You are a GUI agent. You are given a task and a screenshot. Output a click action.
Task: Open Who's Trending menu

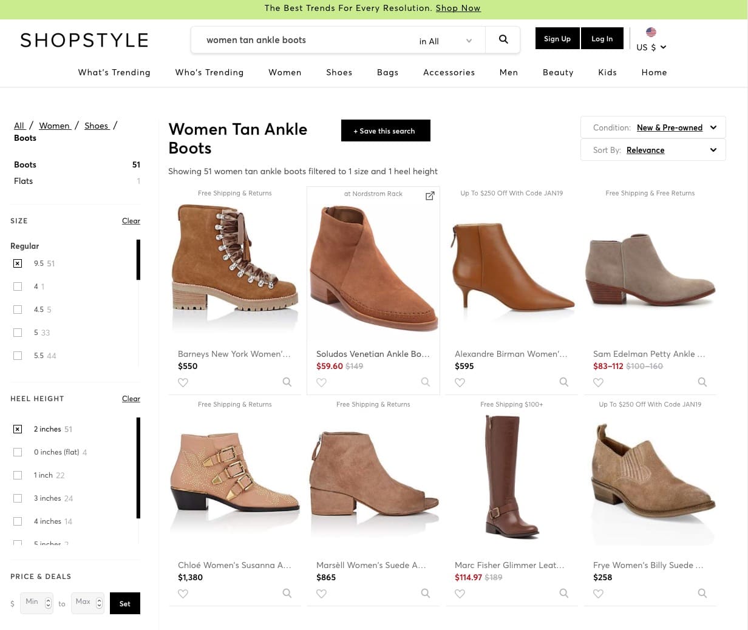(x=209, y=72)
